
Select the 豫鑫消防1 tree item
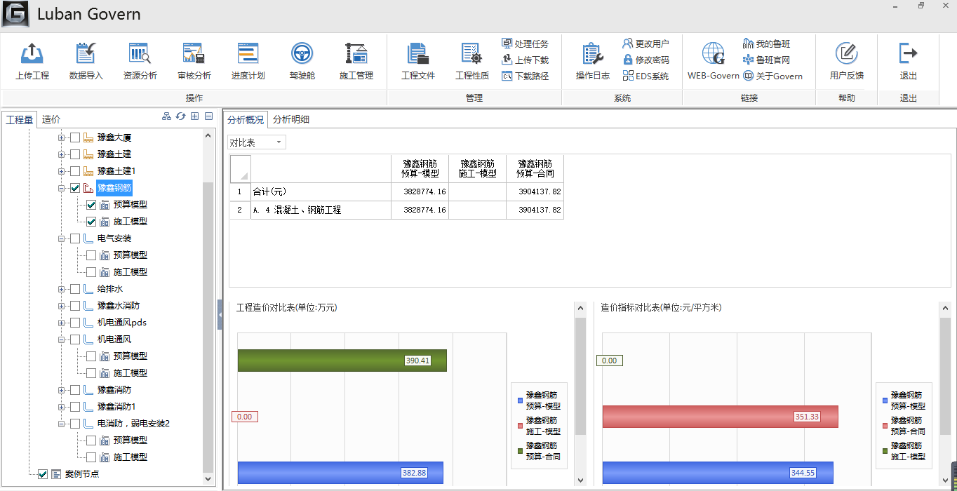(116, 407)
